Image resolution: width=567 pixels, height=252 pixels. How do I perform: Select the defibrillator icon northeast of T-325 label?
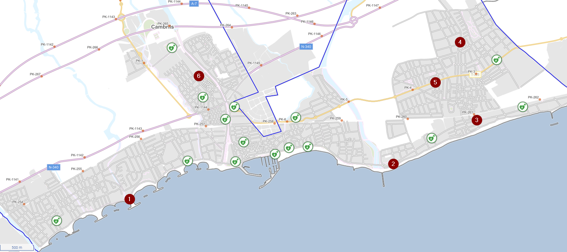coord(497,60)
